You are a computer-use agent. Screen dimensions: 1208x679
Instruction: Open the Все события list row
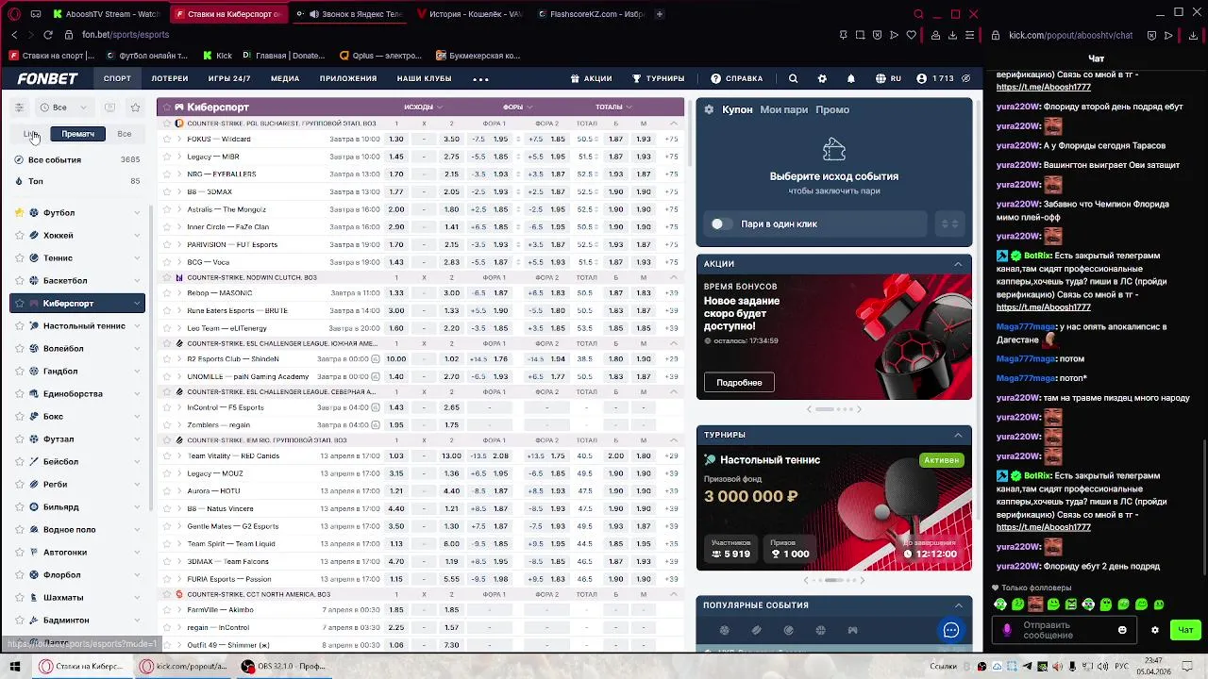pyautogui.click(x=77, y=160)
